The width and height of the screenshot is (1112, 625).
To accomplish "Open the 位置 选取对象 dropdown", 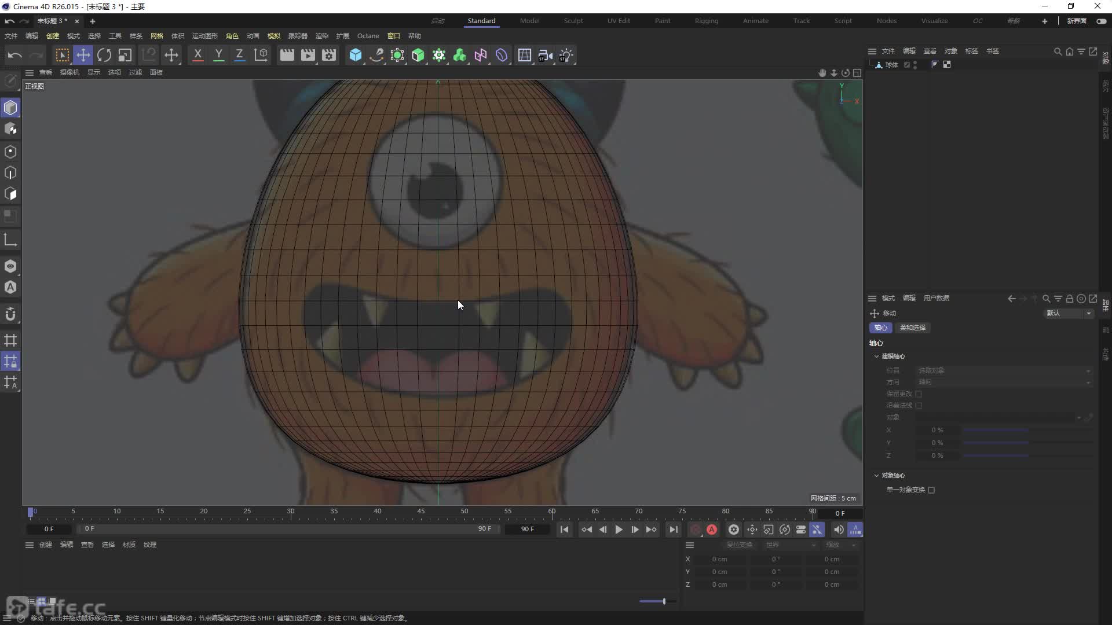I will click(x=1004, y=370).
